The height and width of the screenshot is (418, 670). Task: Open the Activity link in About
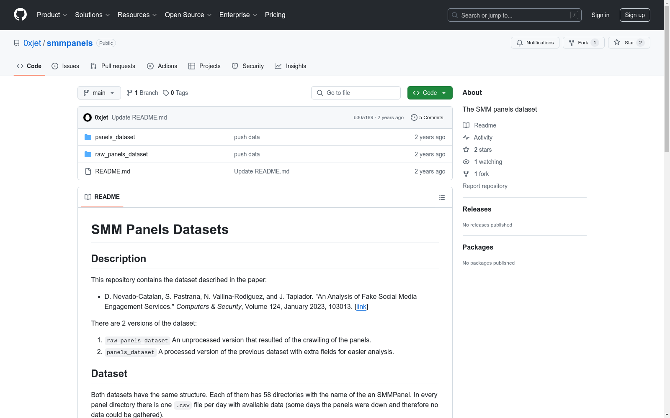click(x=477, y=138)
